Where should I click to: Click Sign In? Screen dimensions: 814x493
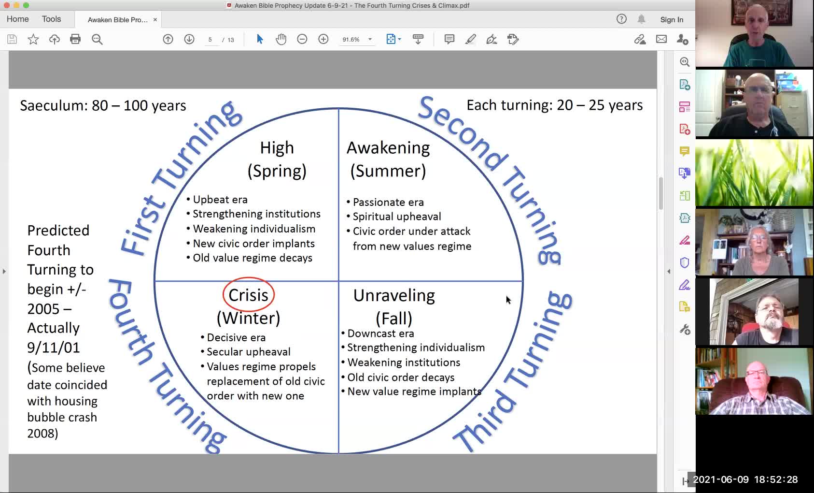[672, 19]
